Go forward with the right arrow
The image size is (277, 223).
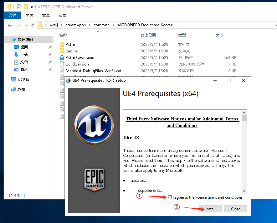[19, 25]
